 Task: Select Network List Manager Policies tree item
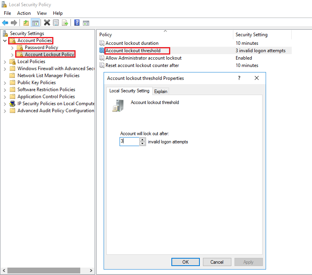pyautogui.click(x=48, y=76)
